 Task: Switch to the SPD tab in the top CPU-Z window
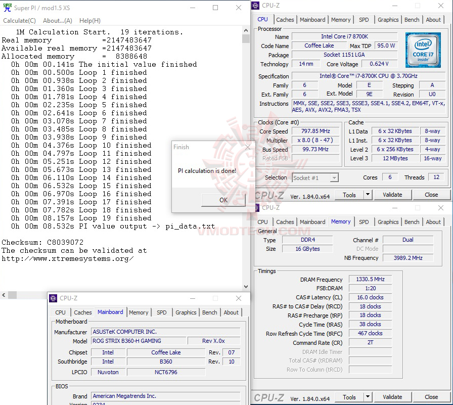point(363,19)
